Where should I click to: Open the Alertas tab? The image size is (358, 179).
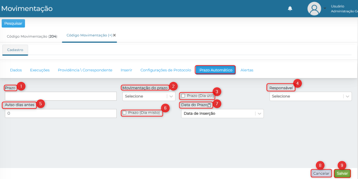point(247,70)
